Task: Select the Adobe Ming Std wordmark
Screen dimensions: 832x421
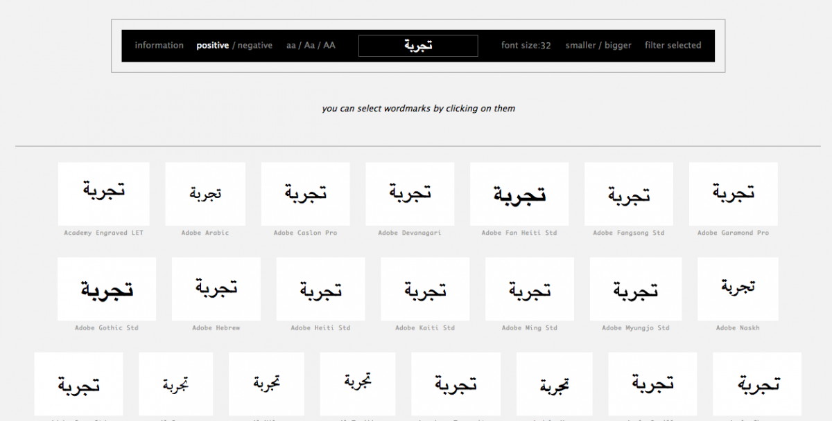Action: tap(530, 289)
